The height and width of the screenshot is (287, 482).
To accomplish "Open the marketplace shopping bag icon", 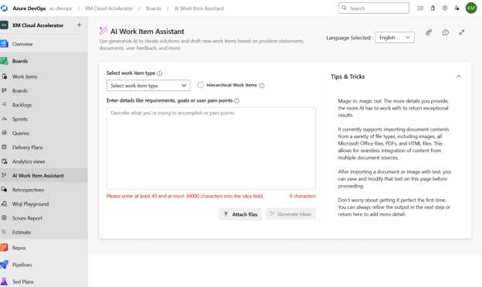I will [x=433, y=8].
